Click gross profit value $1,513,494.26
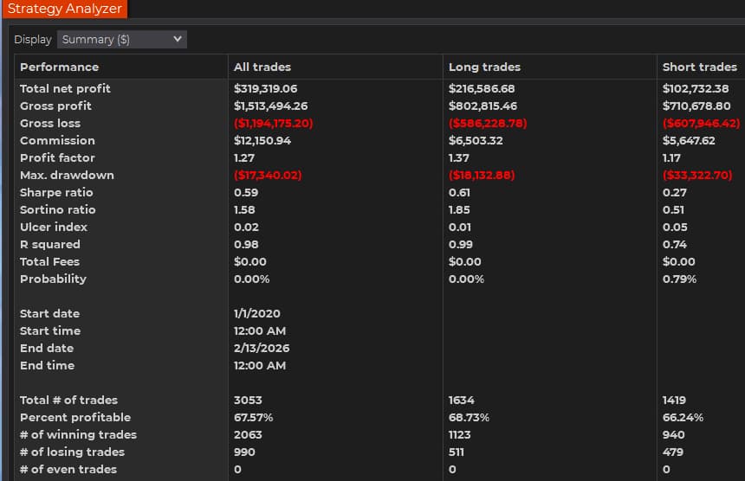This screenshot has width=745, height=481. pyautogui.click(x=271, y=106)
